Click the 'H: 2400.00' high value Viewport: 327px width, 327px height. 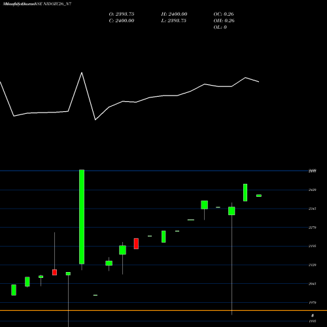coord(174,14)
